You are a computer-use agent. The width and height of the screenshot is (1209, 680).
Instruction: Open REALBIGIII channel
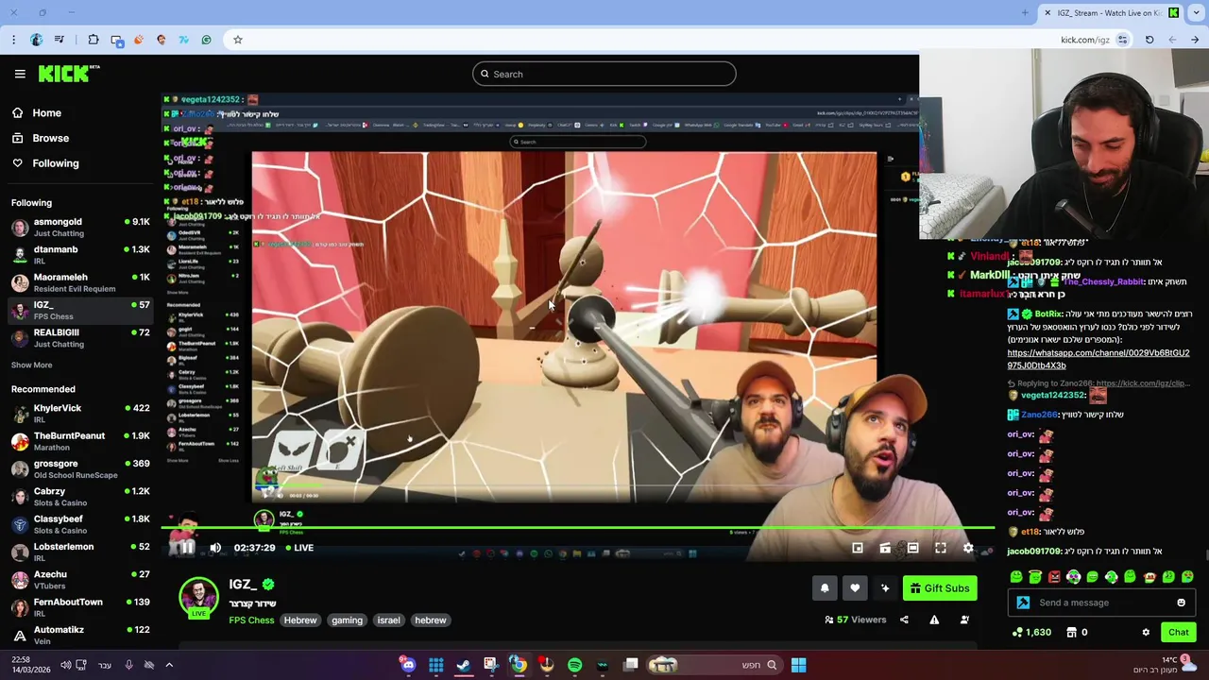[79, 338]
